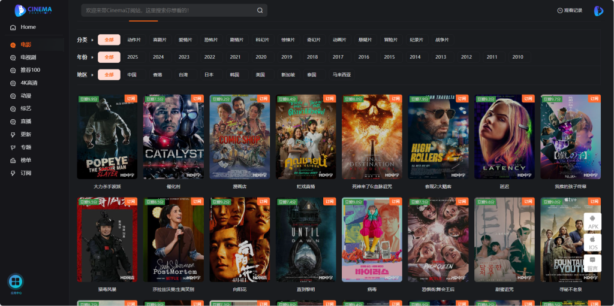Click the 猎毒风暴 movie title
The height and width of the screenshot is (306, 614).
[107, 290]
